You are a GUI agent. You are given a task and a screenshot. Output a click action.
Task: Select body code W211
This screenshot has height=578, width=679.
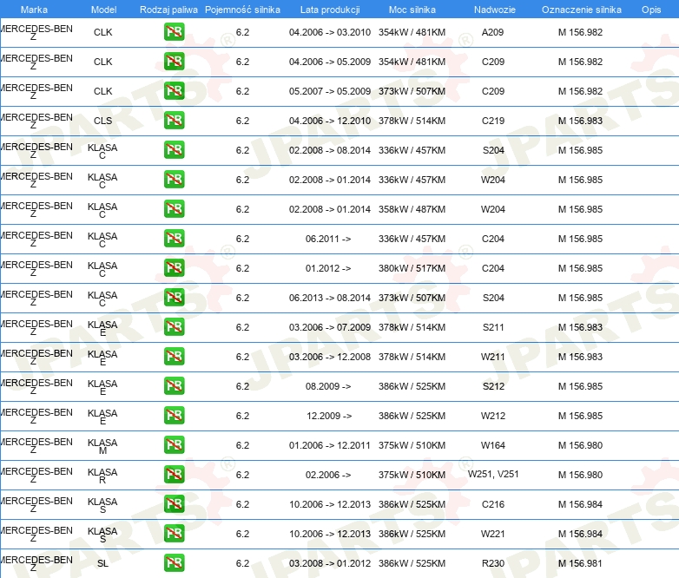pos(493,357)
